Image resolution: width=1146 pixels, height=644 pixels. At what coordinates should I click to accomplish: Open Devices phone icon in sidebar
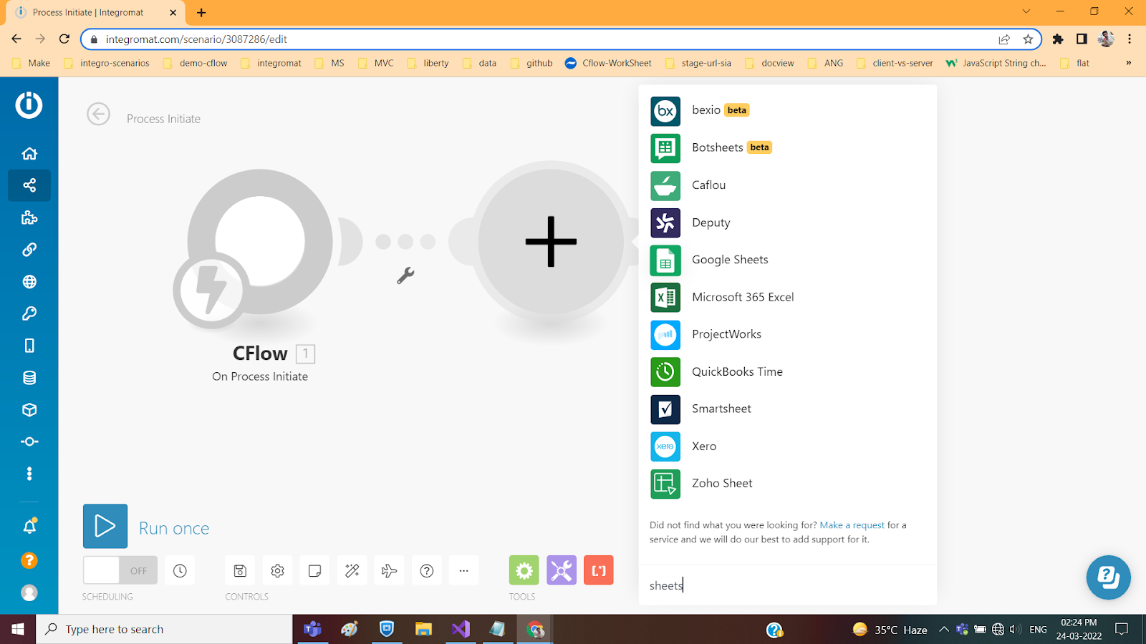(x=29, y=346)
